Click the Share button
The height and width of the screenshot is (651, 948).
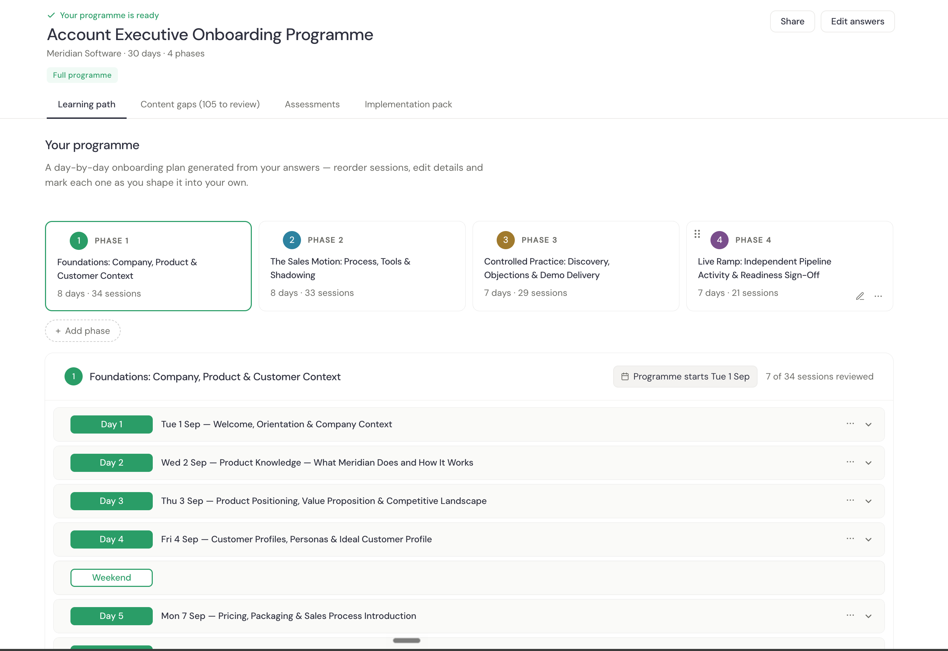coord(792,22)
